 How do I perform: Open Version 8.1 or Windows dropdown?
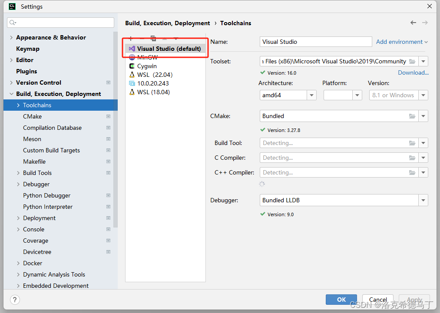coord(423,96)
